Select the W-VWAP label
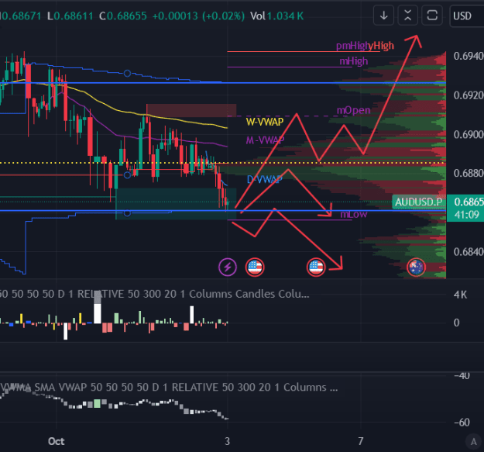484x452 pixels. [x=265, y=122]
